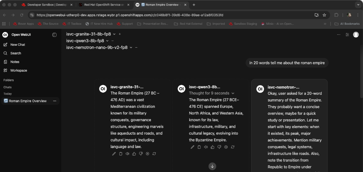Open the Search option in the sidebar
This screenshot has width=363, height=172.
click(16, 53)
